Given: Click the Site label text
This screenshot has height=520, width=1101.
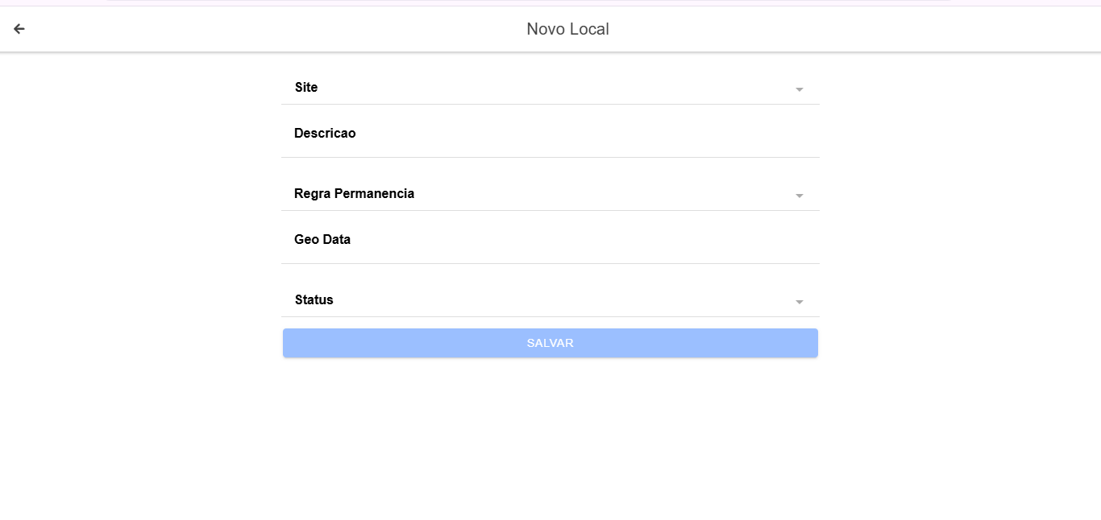Looking at the screenshot, I should pyautogui.click(x=306, y=88).
